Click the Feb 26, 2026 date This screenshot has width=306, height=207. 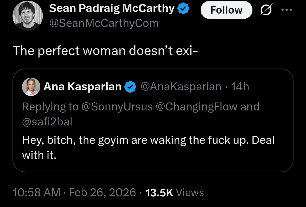tap(103, 193)
